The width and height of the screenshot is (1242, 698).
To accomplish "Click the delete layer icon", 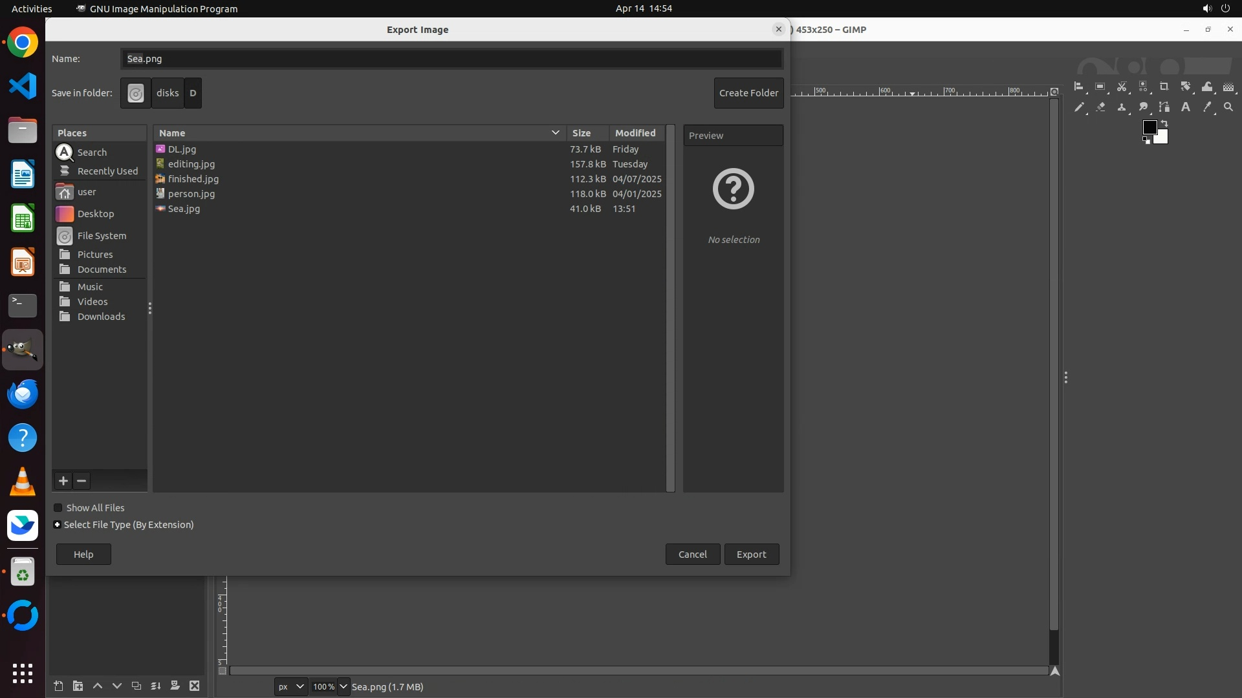I will [x=194, y=686].
